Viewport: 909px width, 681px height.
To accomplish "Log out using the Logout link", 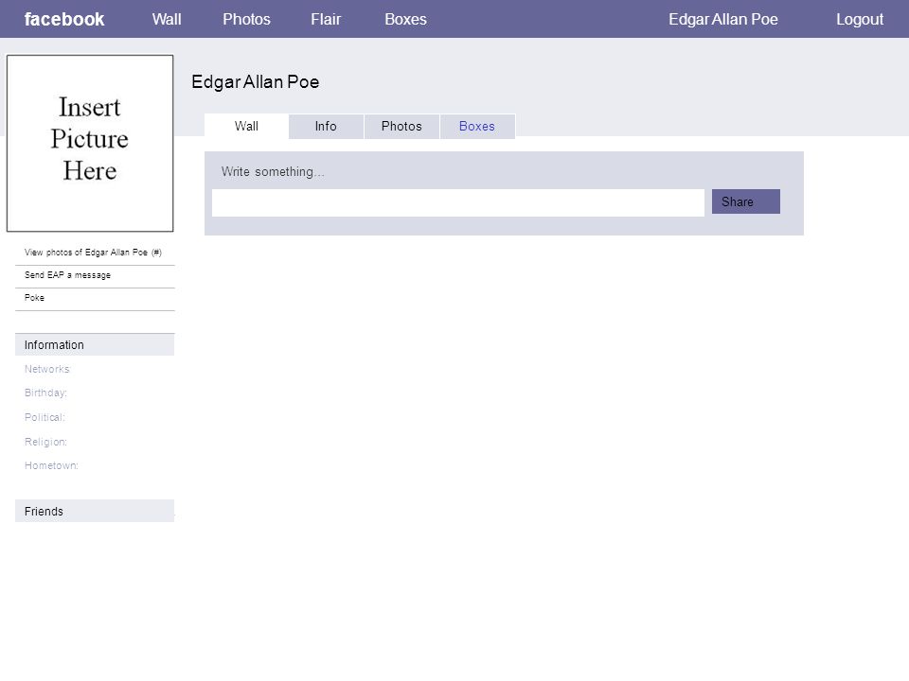I will click(x=860, y=19).
